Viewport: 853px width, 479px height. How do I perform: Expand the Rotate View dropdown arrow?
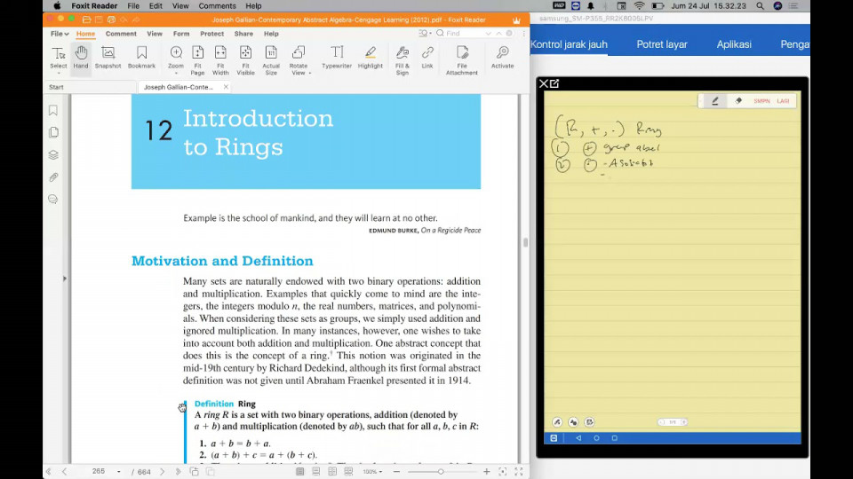(310, 73)
